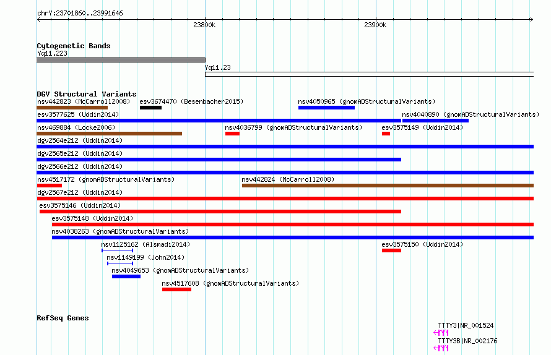Screen dimensions: 551x355
Task: Click the brown nsv442824 variant bar
Action: (388, 186)
